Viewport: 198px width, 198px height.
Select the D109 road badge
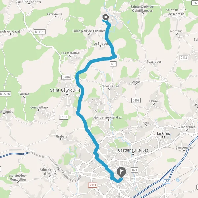[x=136, y=100]
